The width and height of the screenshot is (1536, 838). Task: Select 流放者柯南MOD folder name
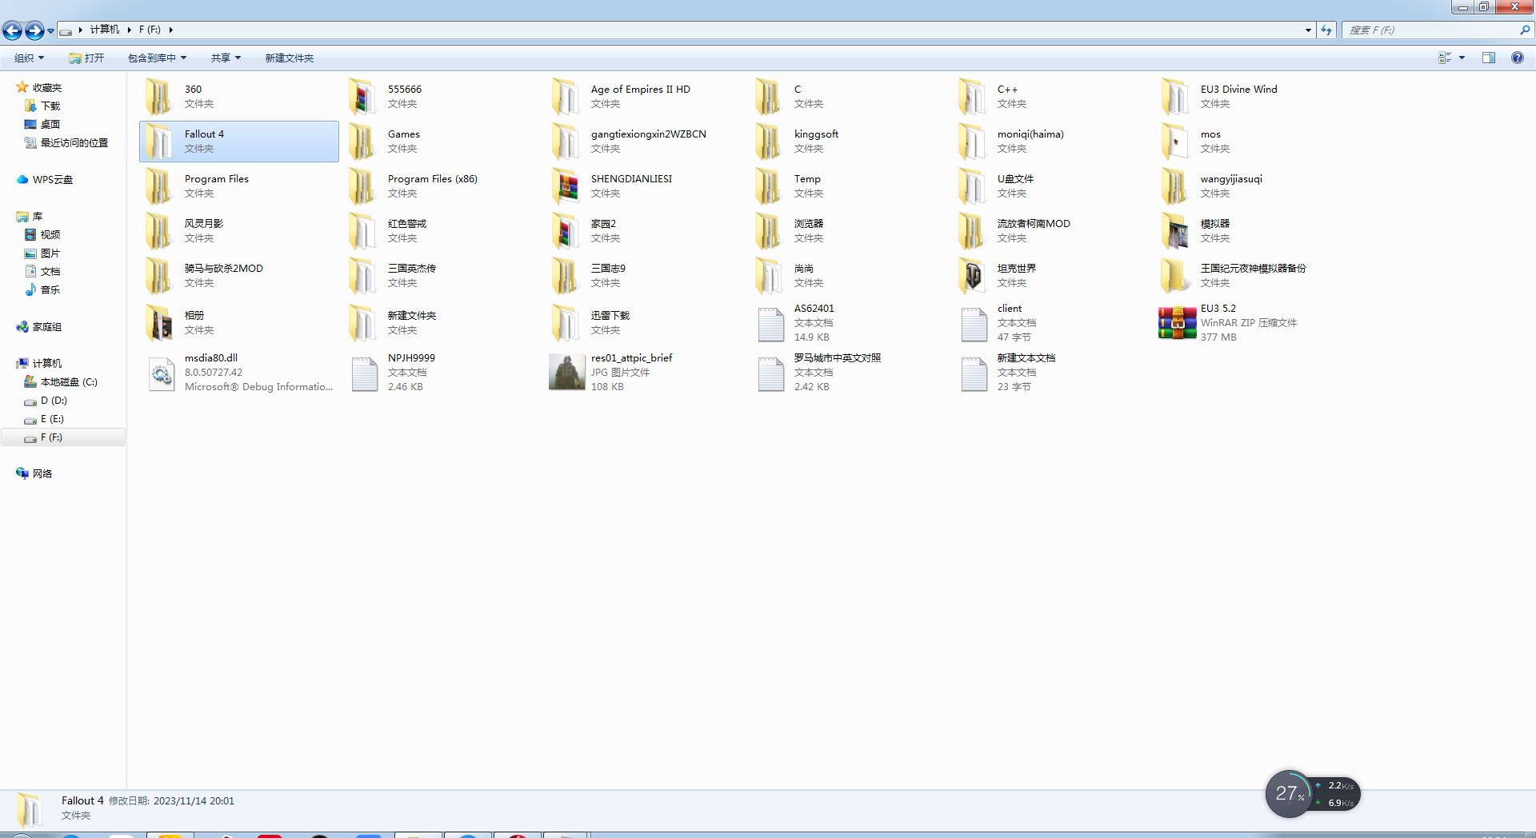pyautogui.click(x=1034, y=223)
